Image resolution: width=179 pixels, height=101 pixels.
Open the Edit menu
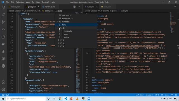coord(12,2)
